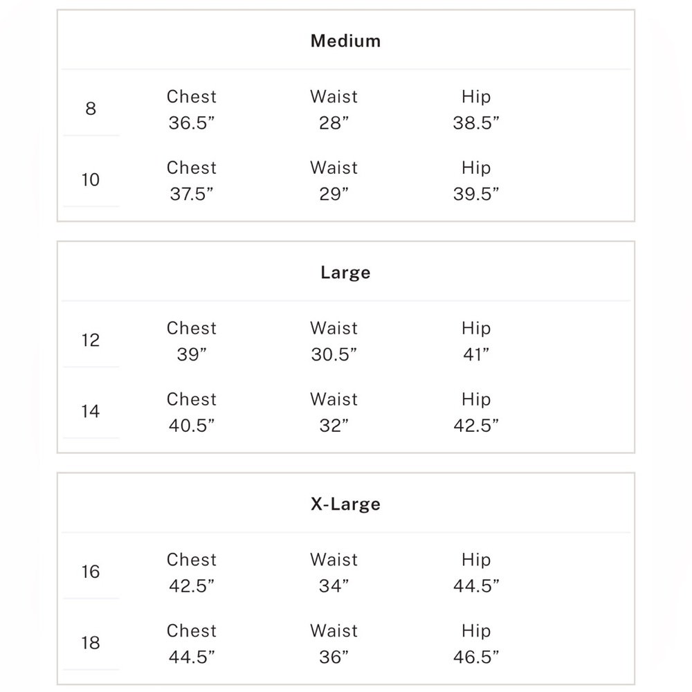
Task: Pick the size 18 row label
Action: 91,643
